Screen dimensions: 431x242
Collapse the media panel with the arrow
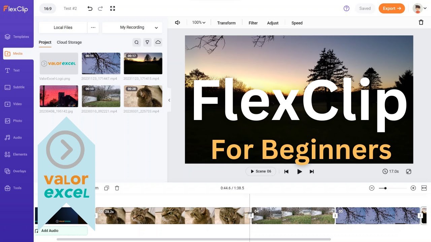pyautogui.click(x=169, y=100)
